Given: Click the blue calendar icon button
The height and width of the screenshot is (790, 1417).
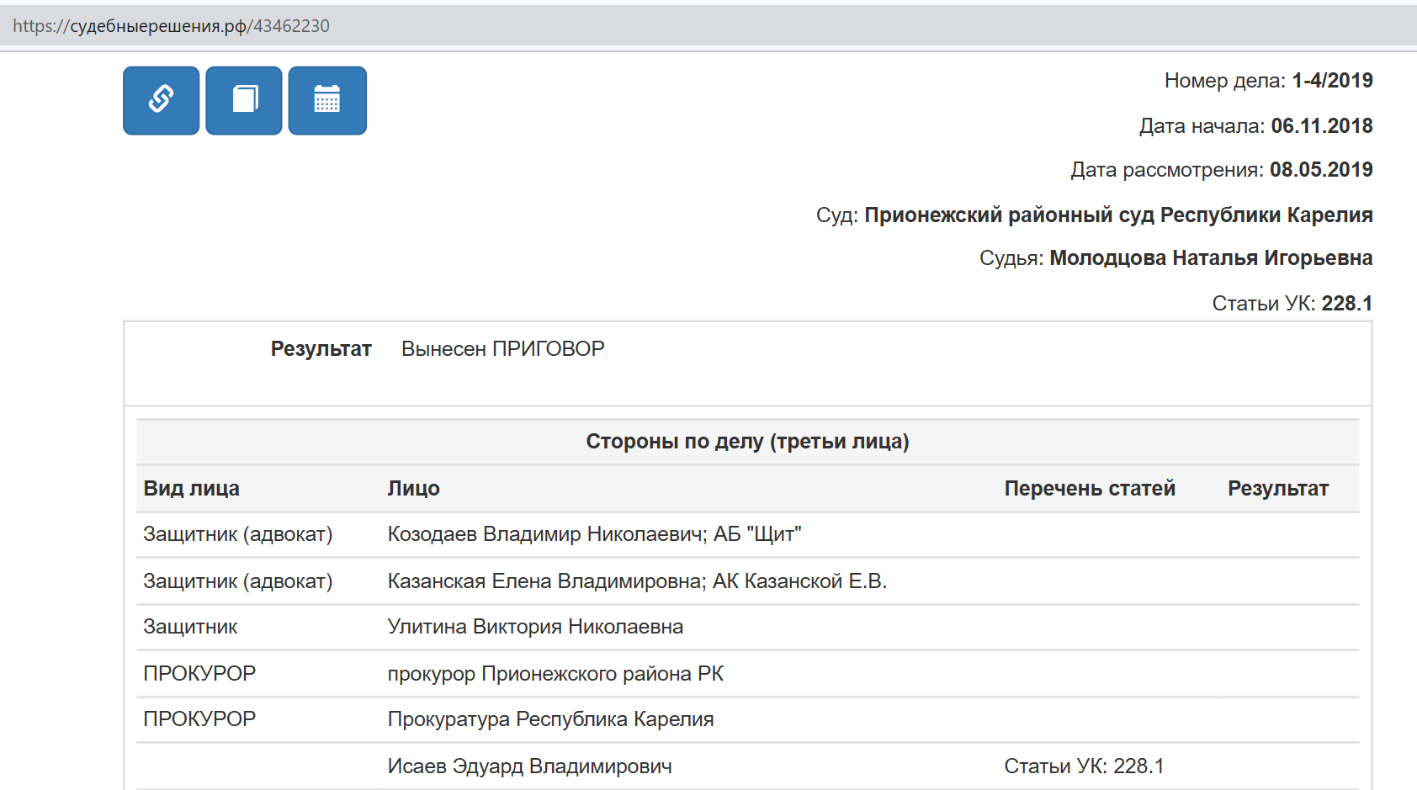Looking at the screenshot, I should click(327, 100).
